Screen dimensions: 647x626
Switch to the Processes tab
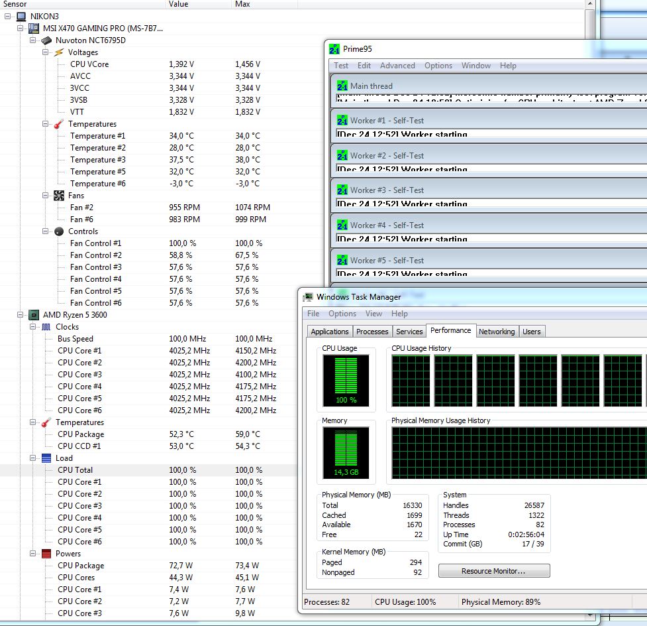(x=372, y=332)
